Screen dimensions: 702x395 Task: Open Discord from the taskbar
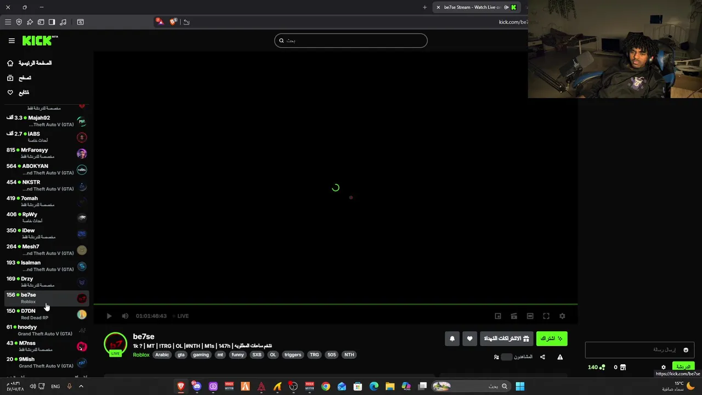coord(197,386)
